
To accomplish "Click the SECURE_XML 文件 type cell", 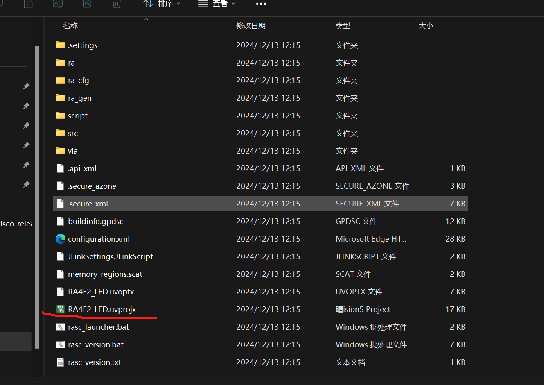I will click(367, 204).
